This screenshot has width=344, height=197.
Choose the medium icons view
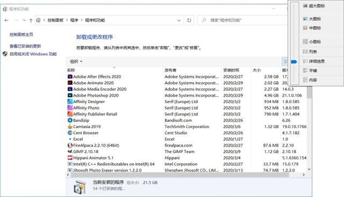tap(312, 28)
